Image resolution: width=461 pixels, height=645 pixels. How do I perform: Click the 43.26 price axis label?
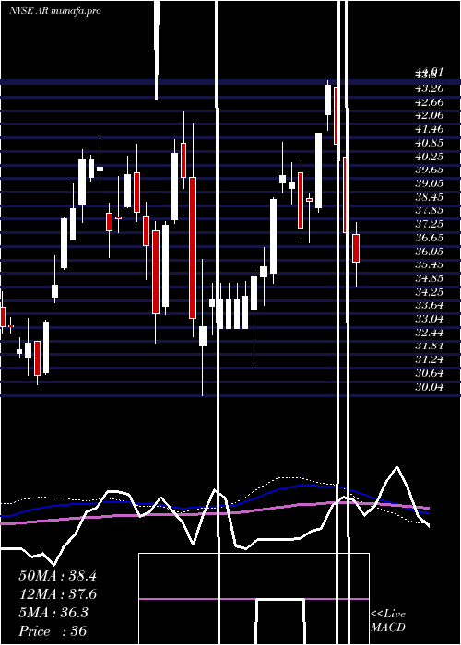[430, 88]
